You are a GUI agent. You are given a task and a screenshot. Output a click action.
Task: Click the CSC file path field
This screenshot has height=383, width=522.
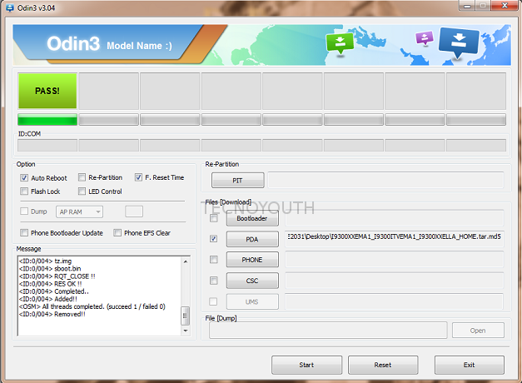pyautogui.click(x=395, y=281)
